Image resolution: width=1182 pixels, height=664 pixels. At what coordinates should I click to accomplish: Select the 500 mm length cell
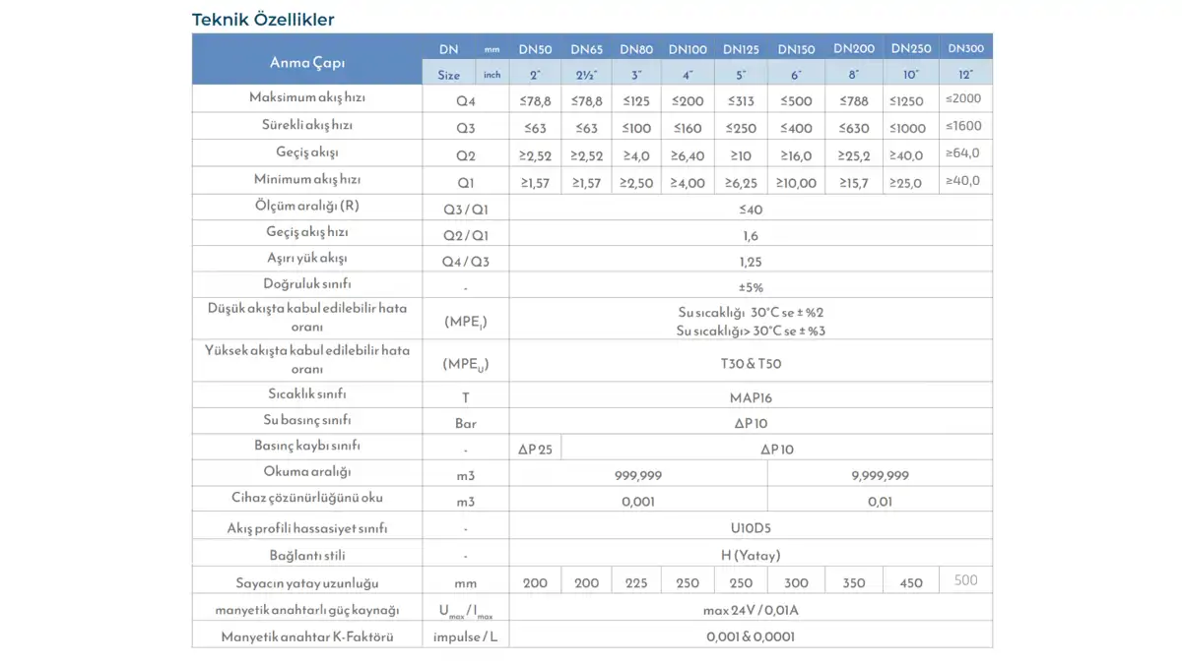pyautogui.click(x=965, y=580)
